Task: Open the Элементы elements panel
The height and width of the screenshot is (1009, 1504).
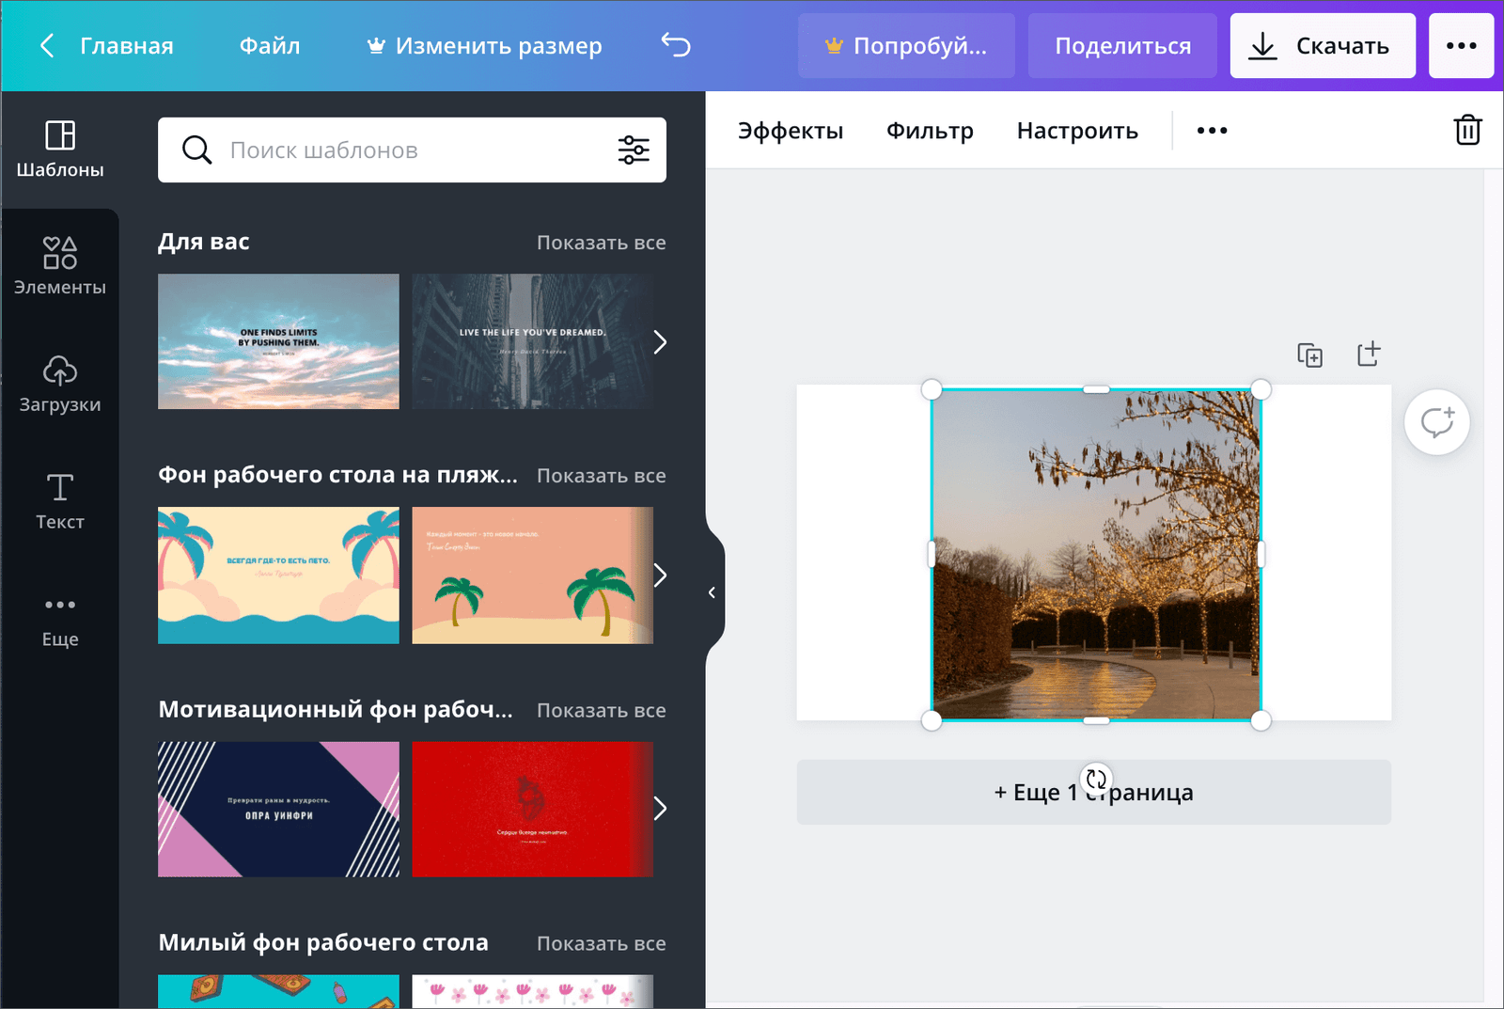Action: (x=60, y=266)
